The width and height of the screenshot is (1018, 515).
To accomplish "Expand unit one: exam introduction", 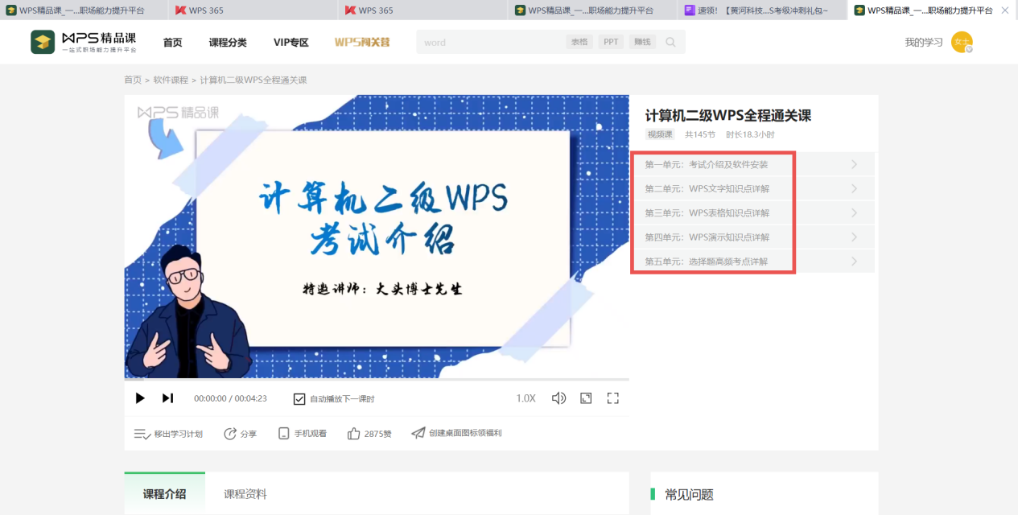I will (752, 165).
